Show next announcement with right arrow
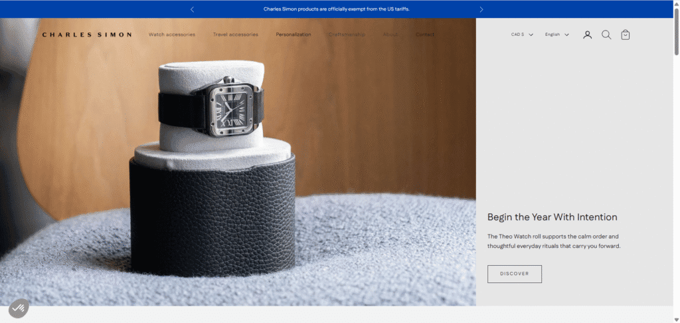 click(481, 9)
